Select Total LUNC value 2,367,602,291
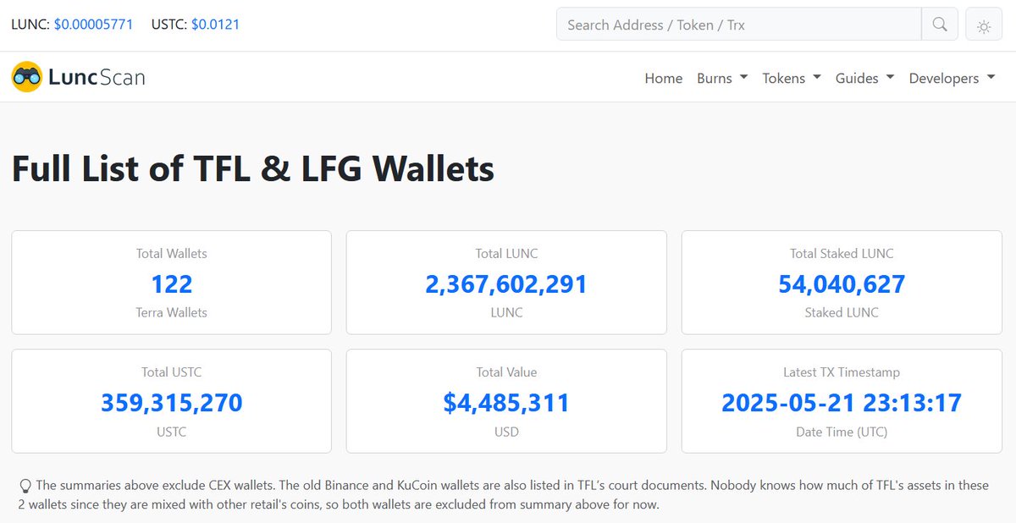The height and width of the screenshot is (523, 1016). point(506,284)
